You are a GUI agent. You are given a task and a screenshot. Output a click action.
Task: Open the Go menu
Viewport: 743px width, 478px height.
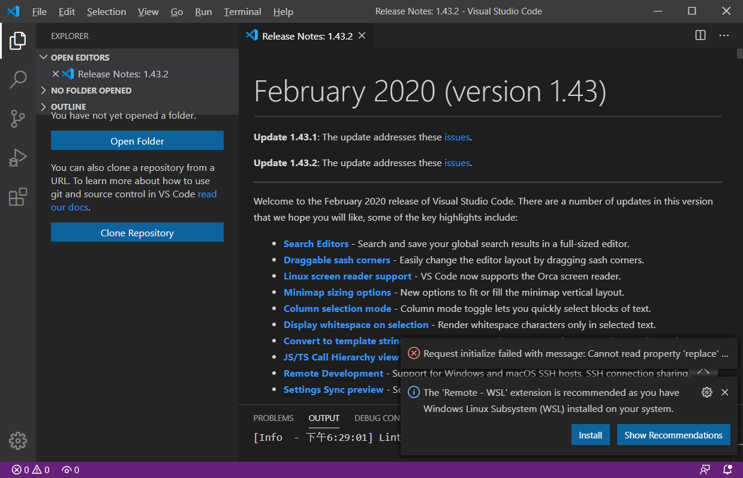pyautogui.click(x=177, y=11)
